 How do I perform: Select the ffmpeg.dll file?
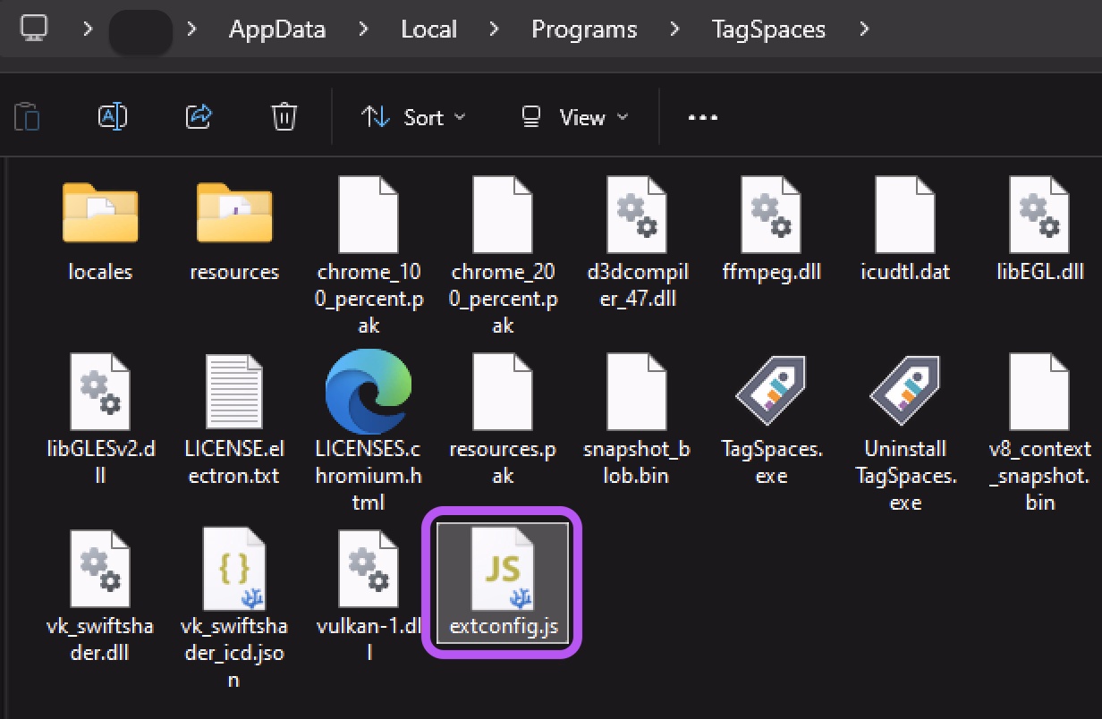pyautogui.click(x=771, y=215)
